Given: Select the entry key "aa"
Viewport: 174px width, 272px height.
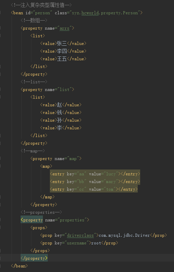Looking at the screenshot, I should 82,174.
